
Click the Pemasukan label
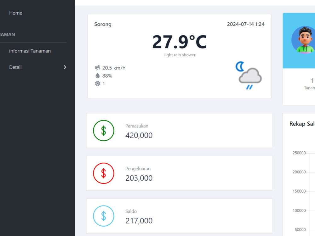(x=137, y=126)
